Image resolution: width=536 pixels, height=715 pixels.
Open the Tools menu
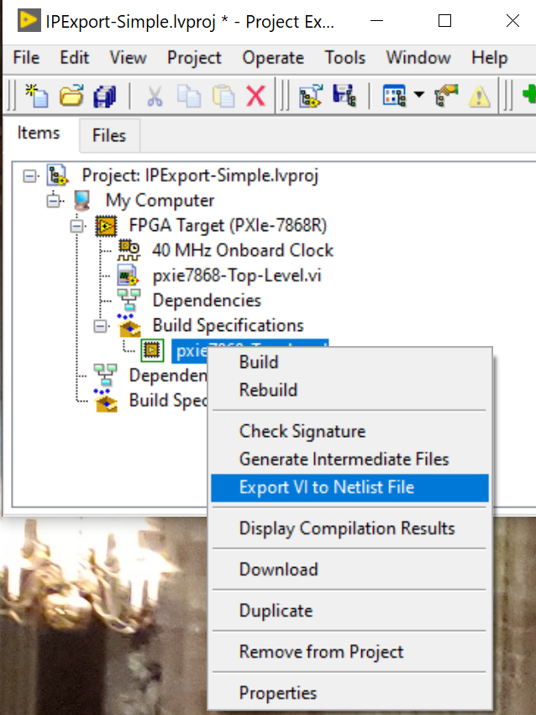pyautogui.click(x=345, y=58)
